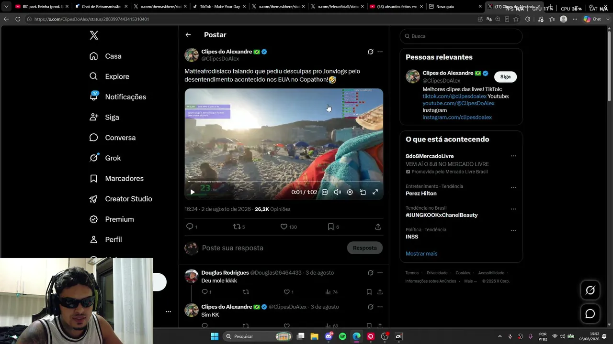The height and width of the screenshot is (344, 613).
Task: Open the floating messages button
Action: [590, 313]
